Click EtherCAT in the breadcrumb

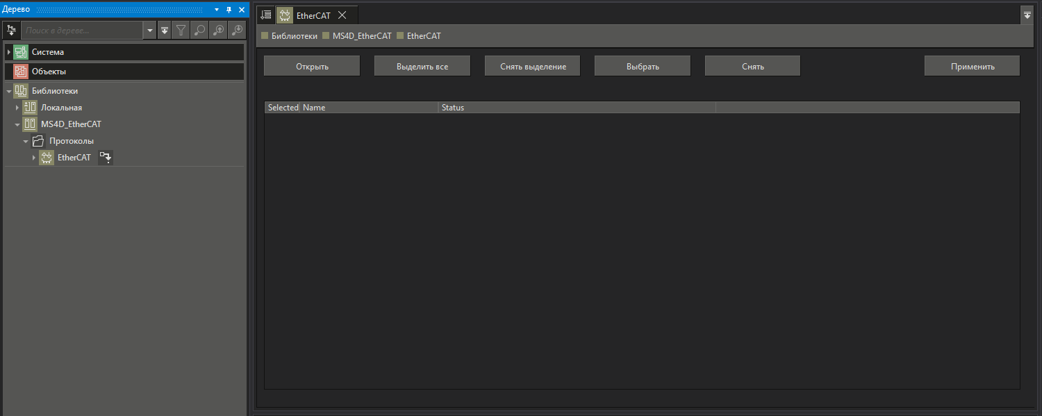tap(424, 35)
